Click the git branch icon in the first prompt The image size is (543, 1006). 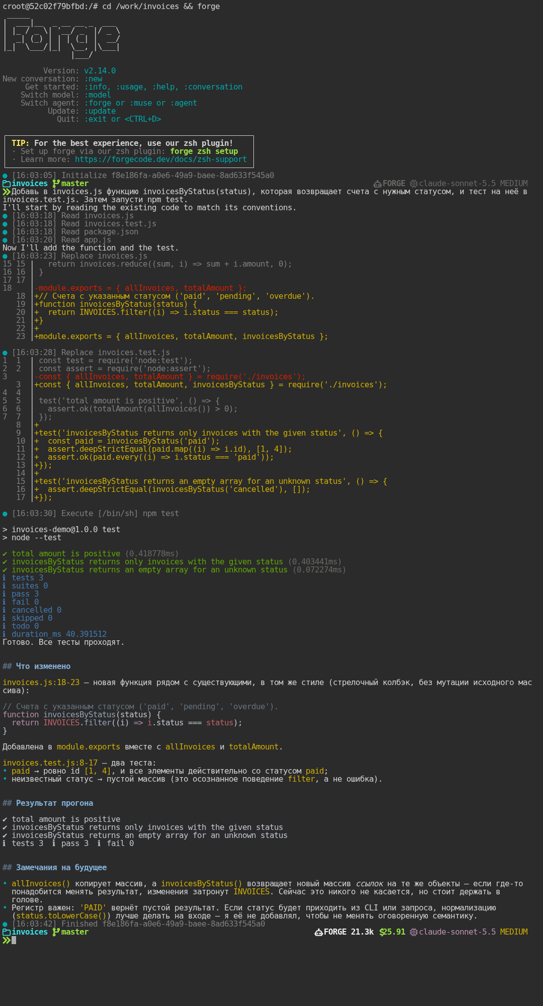pos(56,184)
